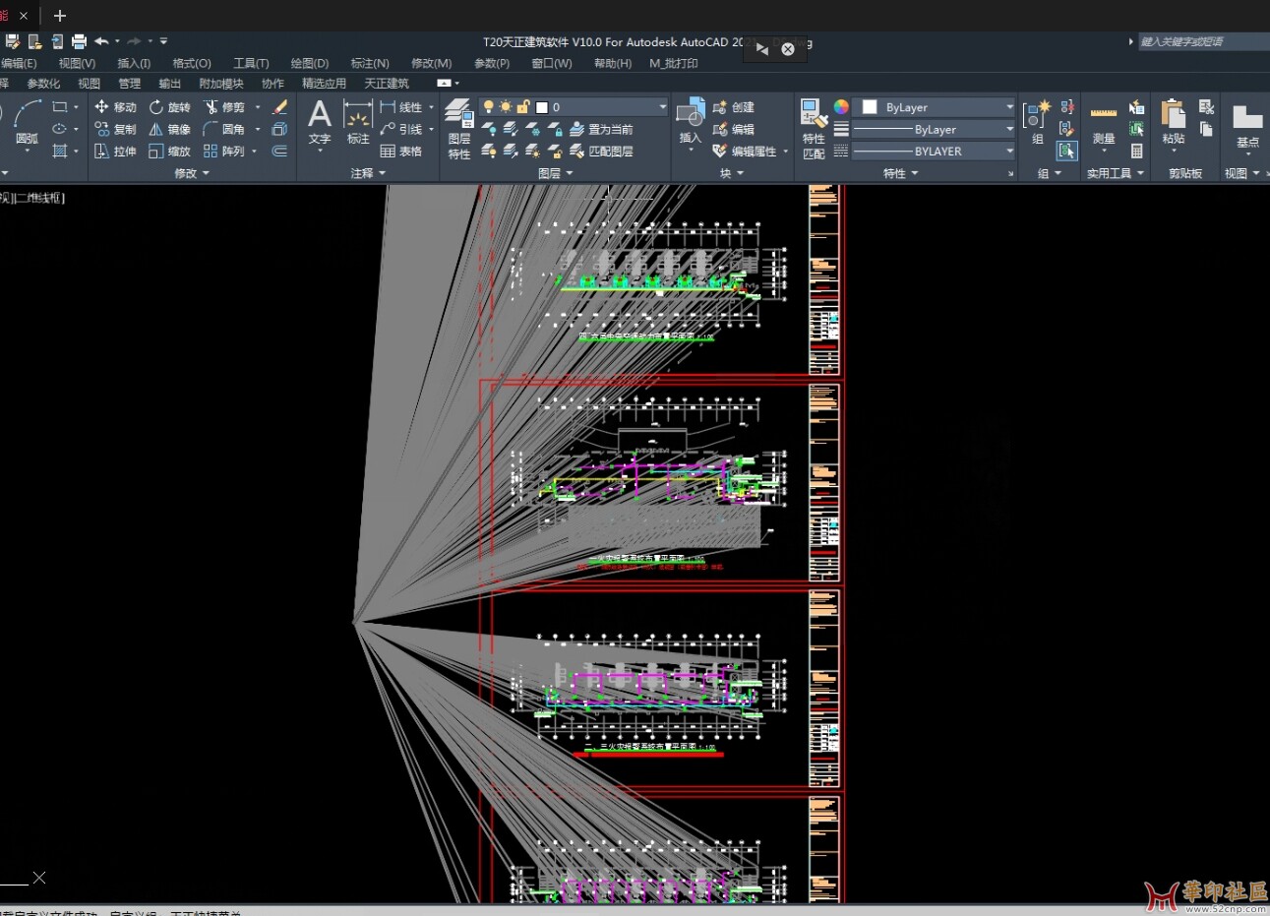
Task: Toggle layer 0 on/off lightbulb
Action: pyautogui.click(x=488, y=107)
